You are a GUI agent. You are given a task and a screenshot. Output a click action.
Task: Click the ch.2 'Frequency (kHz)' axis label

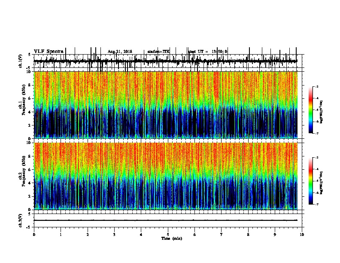coord(24,171)
